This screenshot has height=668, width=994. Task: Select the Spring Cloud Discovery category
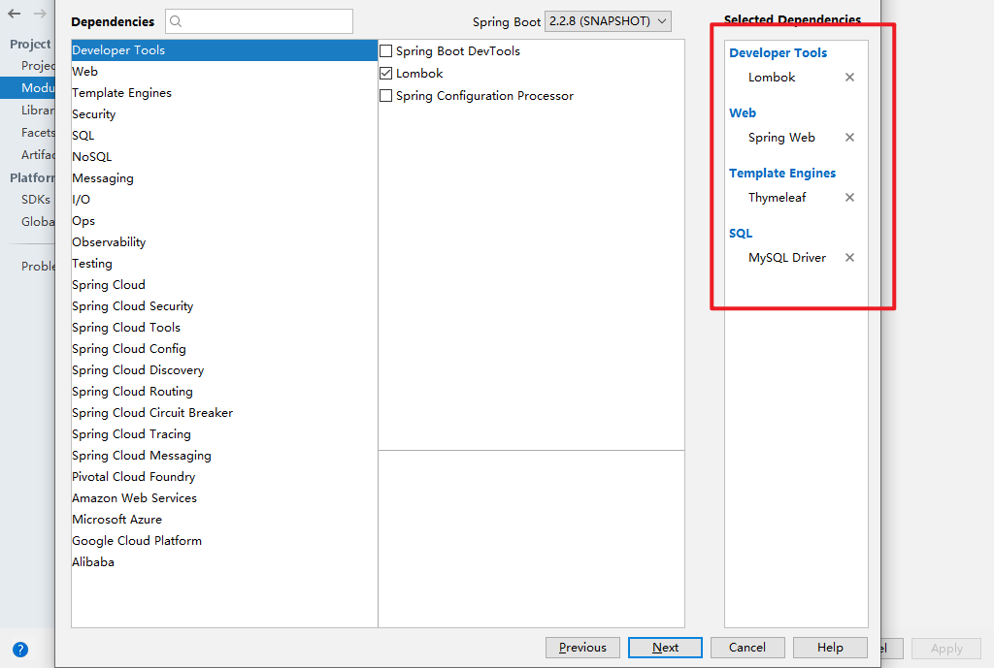(224, 369)
